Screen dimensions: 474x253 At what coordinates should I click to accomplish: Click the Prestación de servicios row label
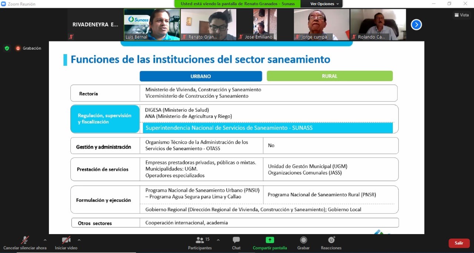point(103,169)
